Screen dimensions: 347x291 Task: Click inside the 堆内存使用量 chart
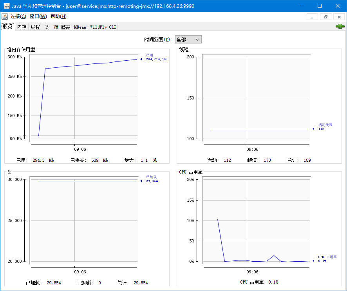(84, 98)
